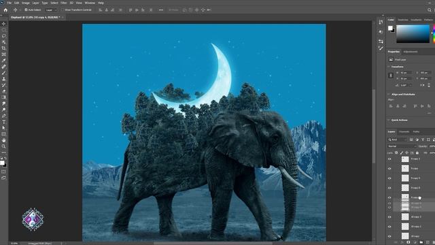Open the Window menu
The image size is (435, 245).
90,3
